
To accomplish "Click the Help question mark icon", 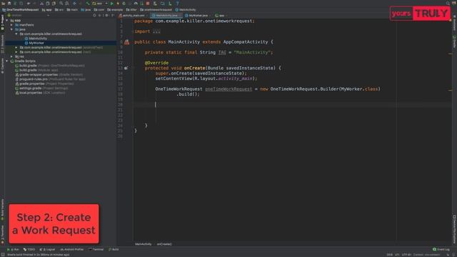I will tap(177, 4).
